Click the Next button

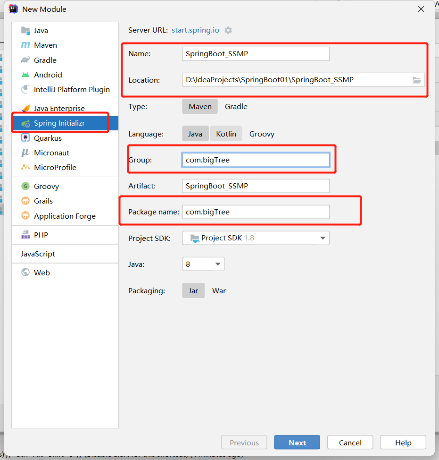tap(297, 443)
